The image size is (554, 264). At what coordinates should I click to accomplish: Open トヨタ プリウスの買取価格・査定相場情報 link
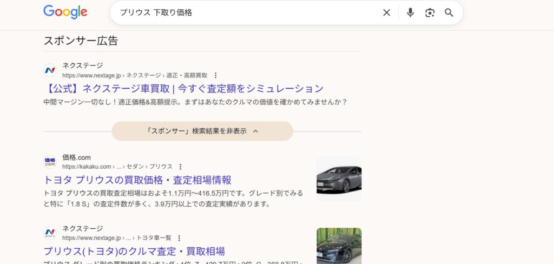pyautogui.click(x=137, y=180)
